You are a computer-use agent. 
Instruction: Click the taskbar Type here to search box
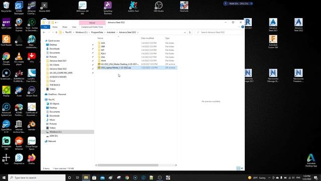[37, 177]
